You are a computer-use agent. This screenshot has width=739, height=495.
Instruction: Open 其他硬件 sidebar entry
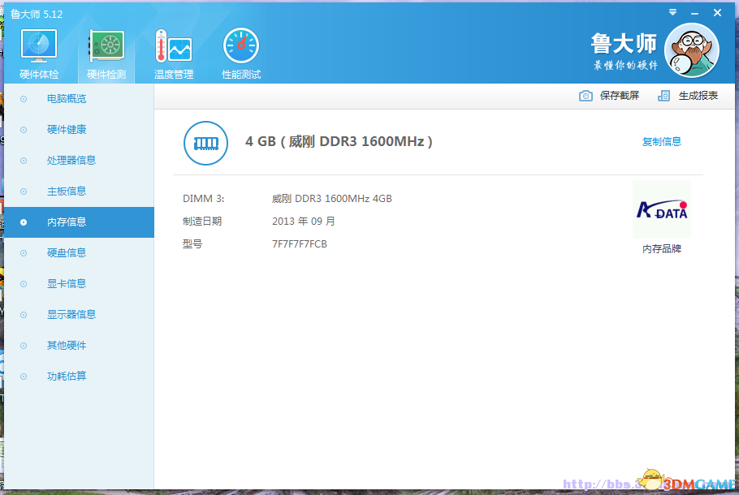click(x=79, y=346)
